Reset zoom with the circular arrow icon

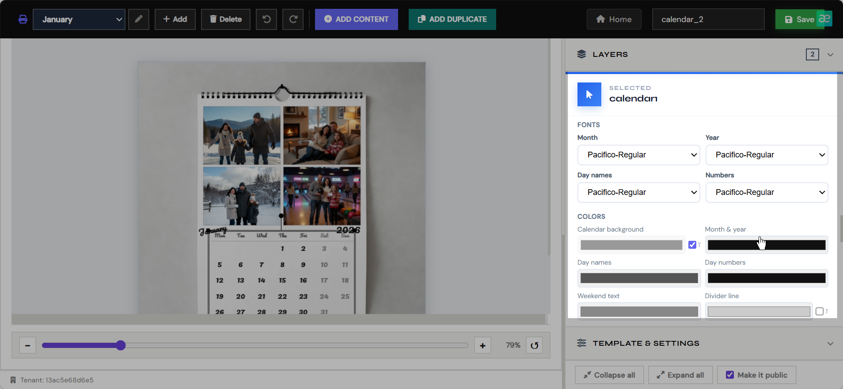click(535, 345)
